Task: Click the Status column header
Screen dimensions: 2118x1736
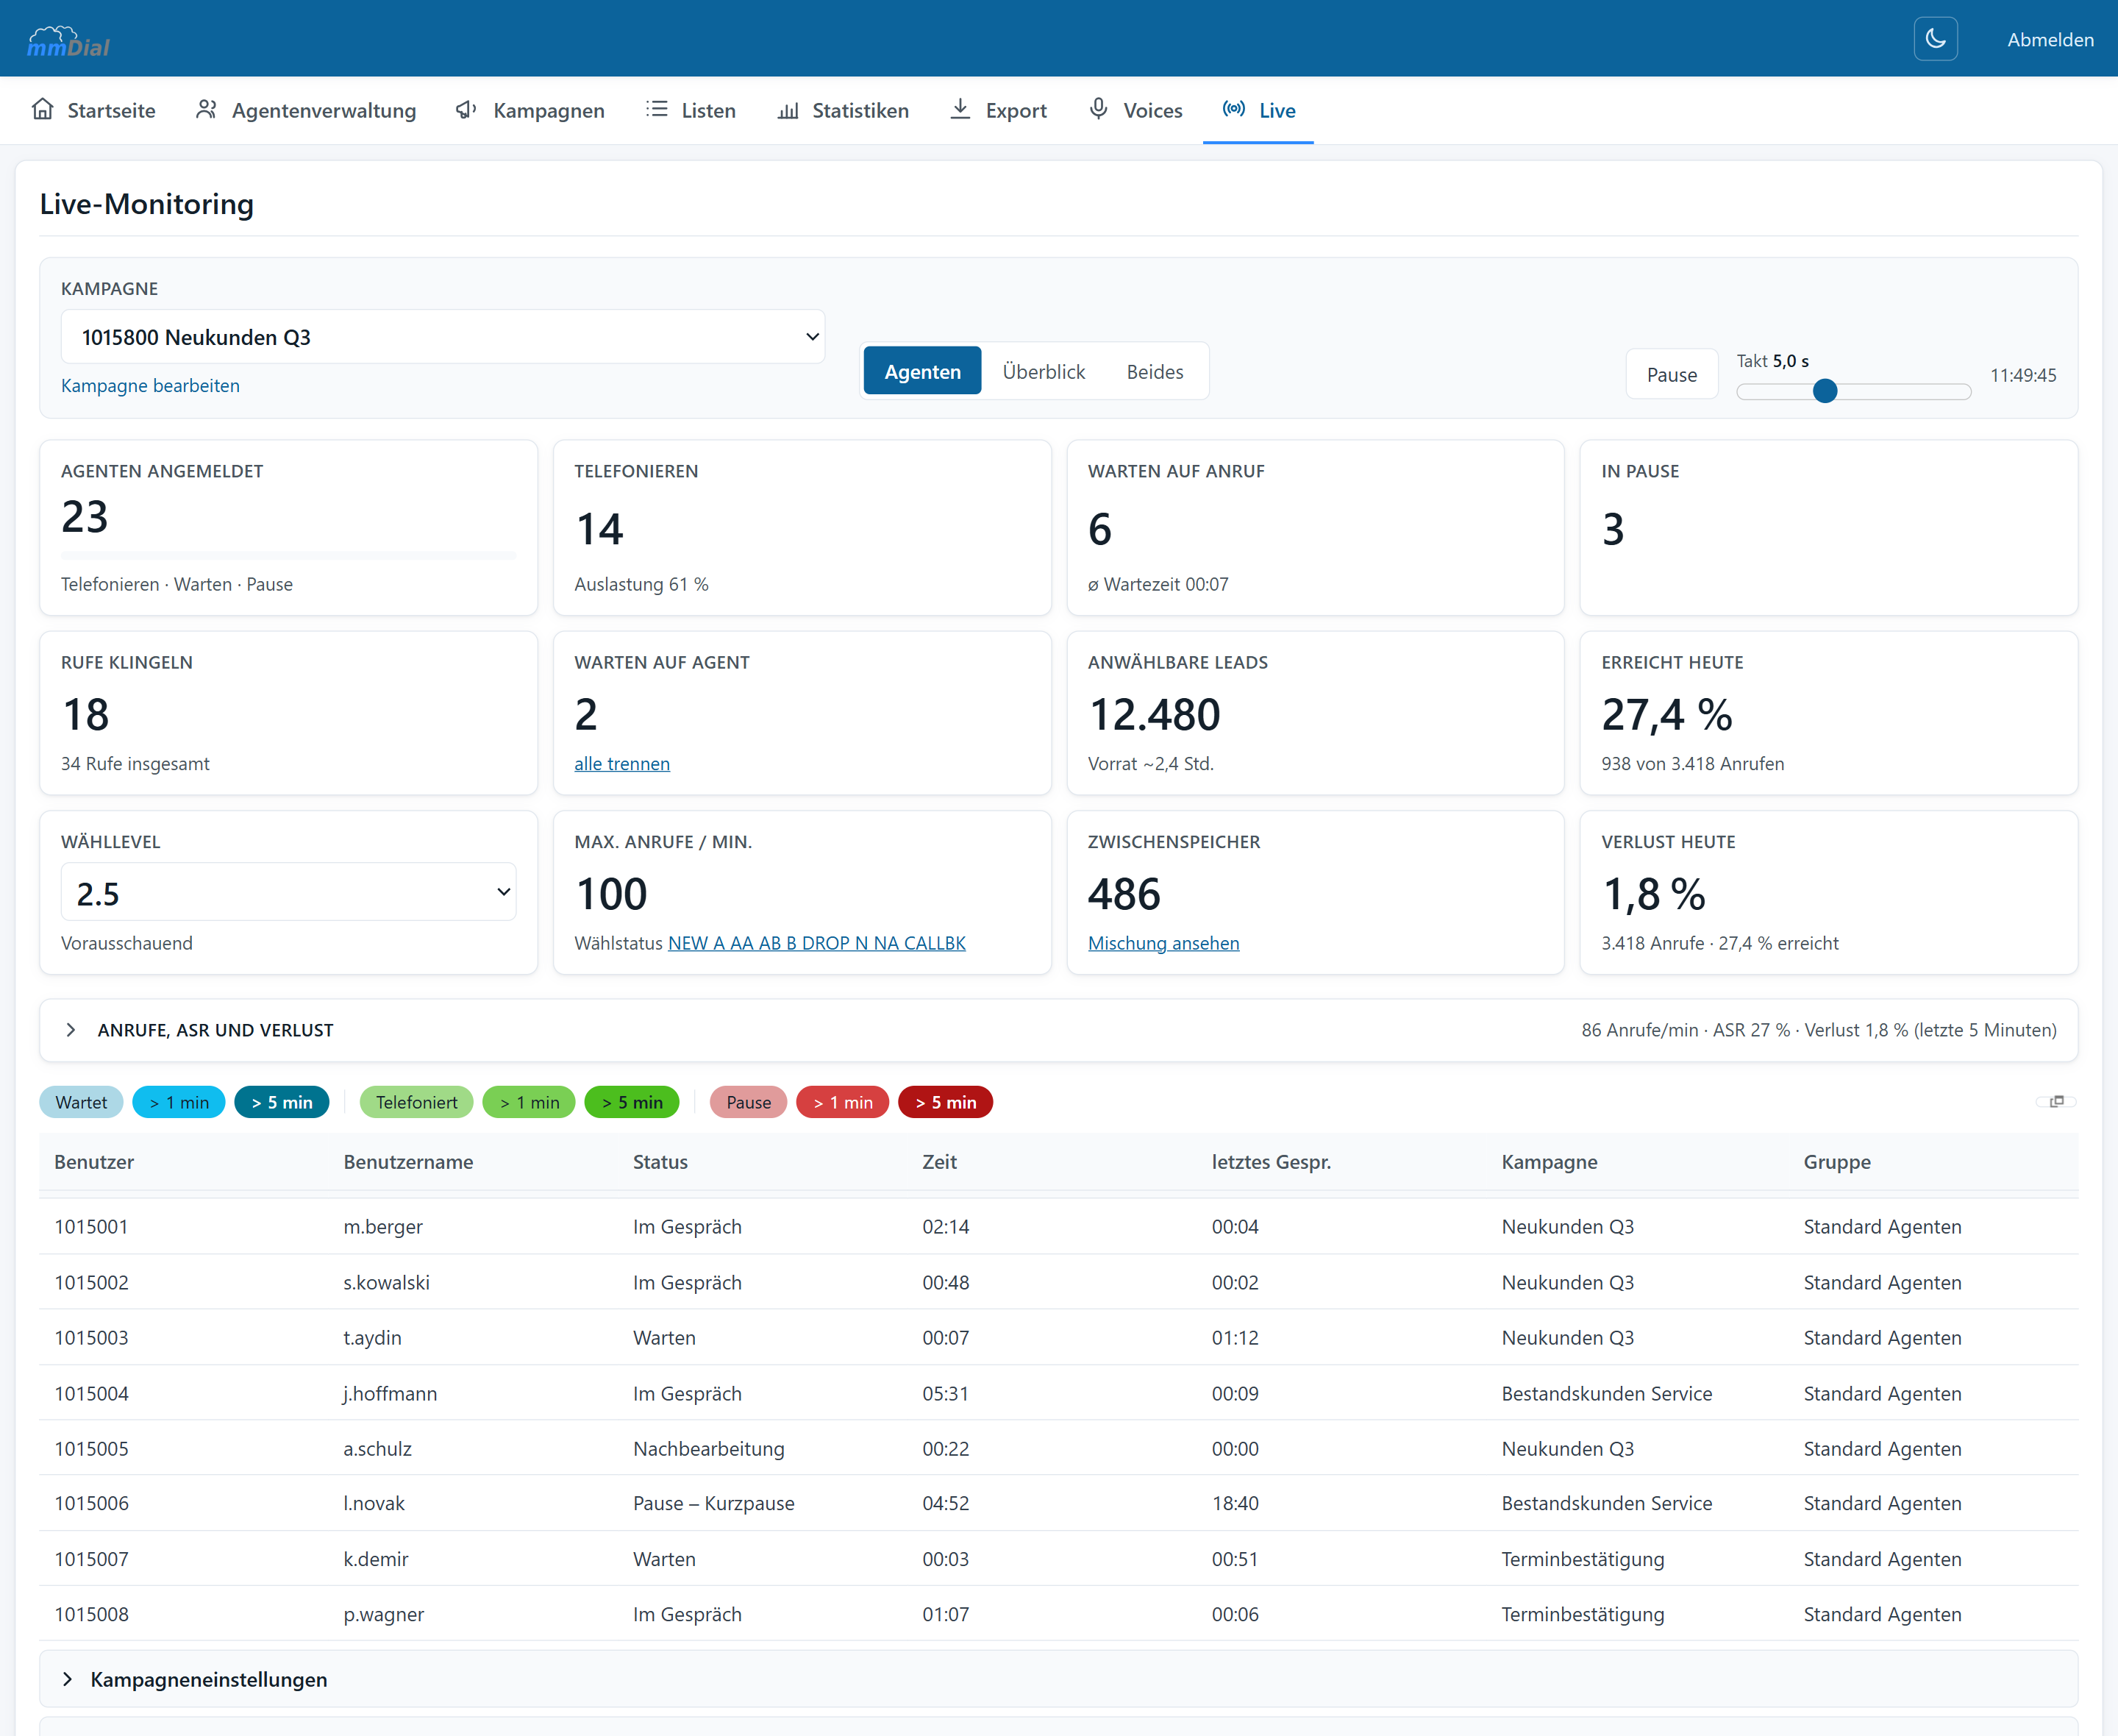Action: [660, 1162]
